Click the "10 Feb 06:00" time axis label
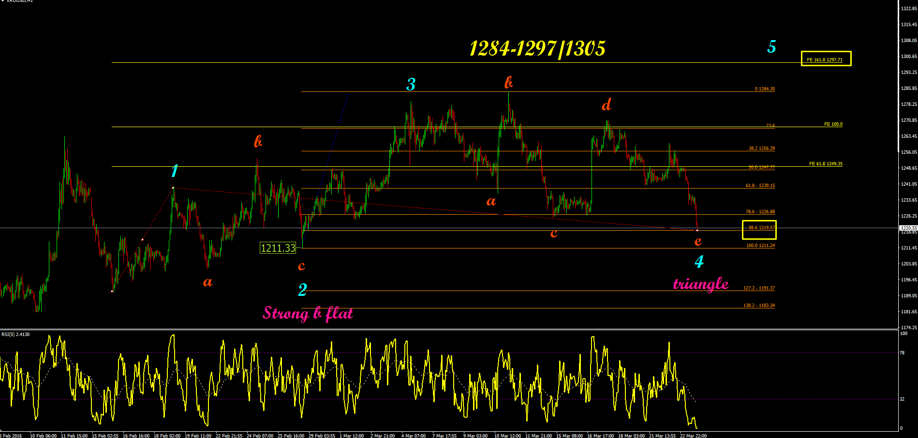918x438 pixels. (x=44, y=436)
